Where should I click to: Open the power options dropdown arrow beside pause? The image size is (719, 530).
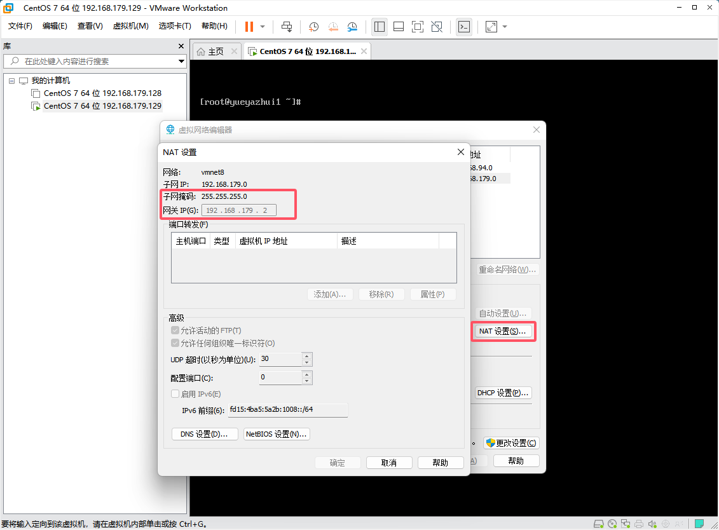[x=263, y=27]
